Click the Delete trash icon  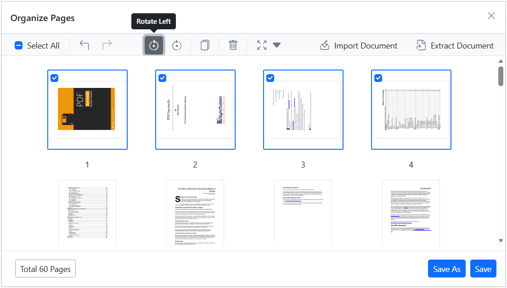[233, 45]
